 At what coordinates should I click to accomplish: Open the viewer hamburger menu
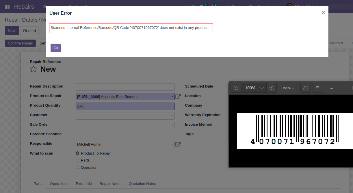(318, 88)
